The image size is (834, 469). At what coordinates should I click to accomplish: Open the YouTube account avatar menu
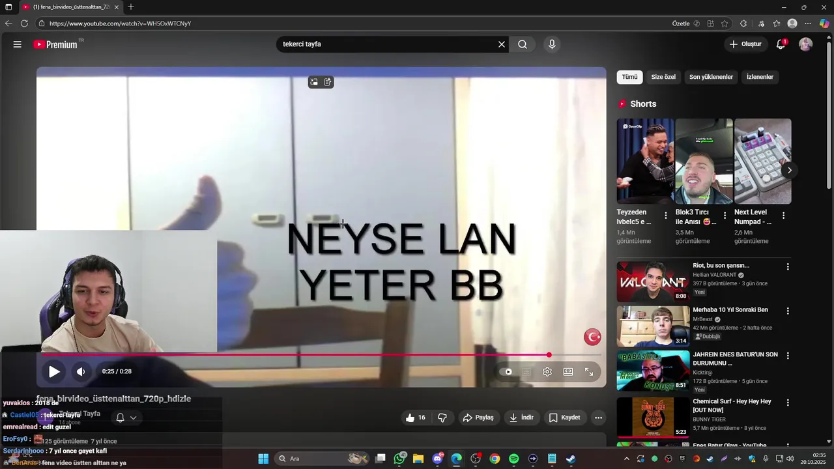pyautogui.click(x=806, y=44)
